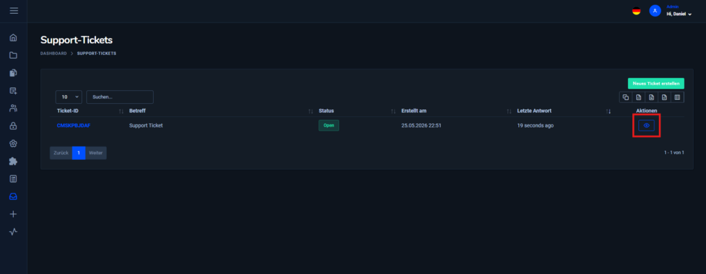The width and height of the screenshot is (706, 274).
Task: Click the blue user avatar icon
Action: (655, 11)
